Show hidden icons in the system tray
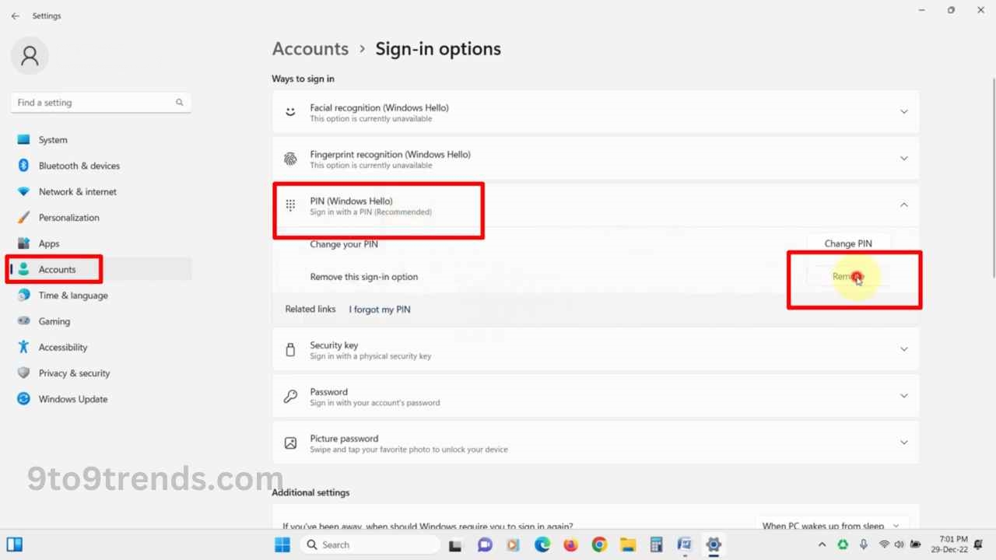Image resolution: width=996 pixels, height=560 pixels. click(822, 544)
